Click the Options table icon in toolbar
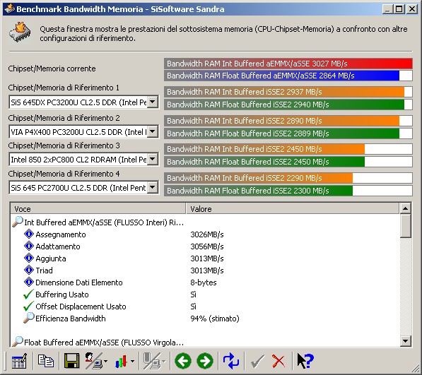The height and width of the screenshot is (375, 422). [19, 361]
